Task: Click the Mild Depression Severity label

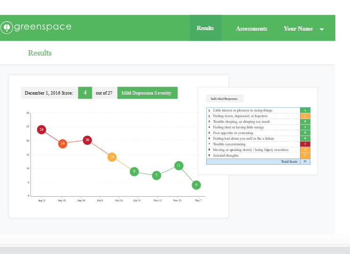Action: pyautogui.click(x=147, y=93)
